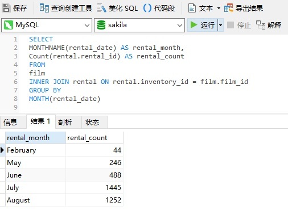Click the Stop (停止) square button
Image resolution: width=288 pixels, height=211 pixels.
[x=231, y=25]
